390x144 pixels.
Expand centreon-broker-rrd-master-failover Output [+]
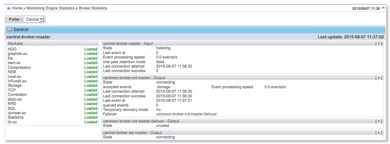[378, 121]
